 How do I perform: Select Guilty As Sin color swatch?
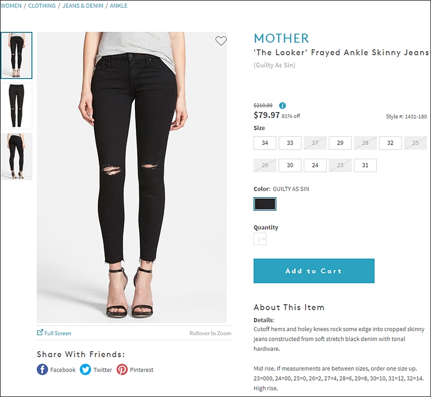pyautogui.click(x=265, y=204)
